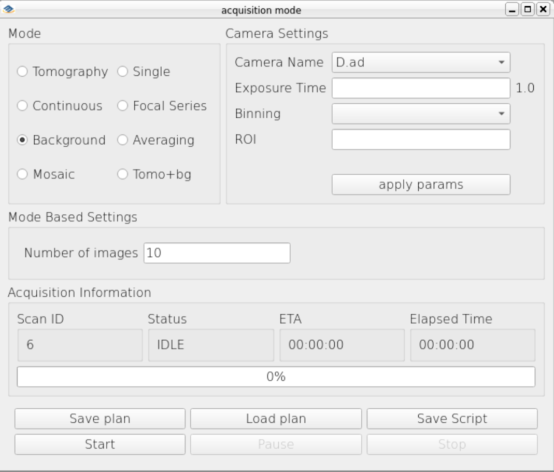This screenshot has width=554, height=472.
Task: Click the apply params button
Action: (x=421, y=185)
